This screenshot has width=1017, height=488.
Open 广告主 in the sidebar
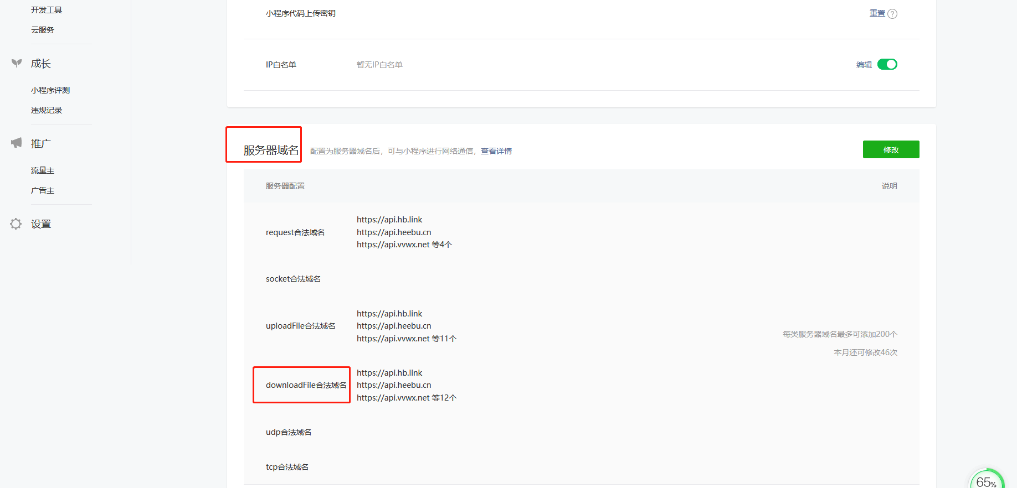pyautogui.click(x=43, y=190)
